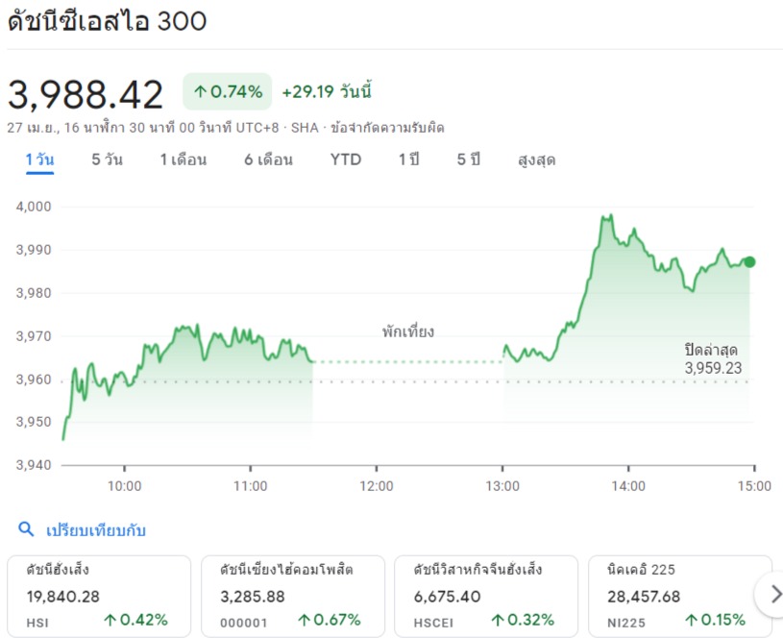
Task: Show the 1 ปี chart range
Action: click(409, 159)
